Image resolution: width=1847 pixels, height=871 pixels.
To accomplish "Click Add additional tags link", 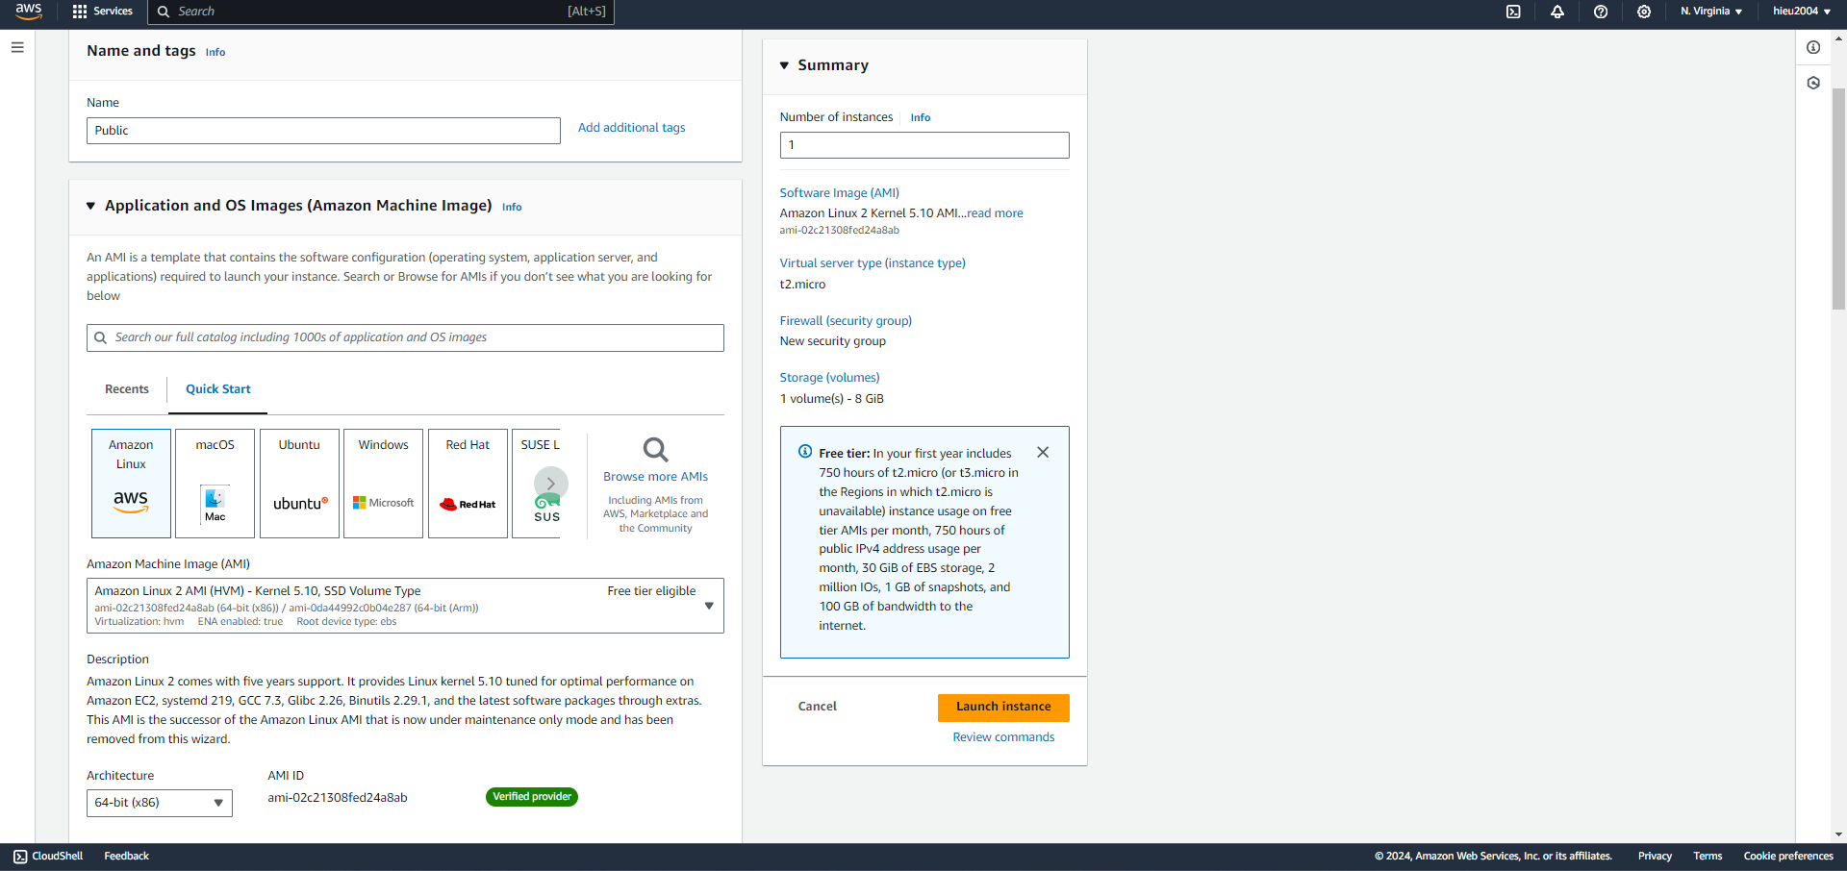I will [x=631, y=128].
